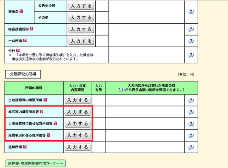
Task: Click the 株式等の譲渡所得等 row label
Action: tap(24, 112)
